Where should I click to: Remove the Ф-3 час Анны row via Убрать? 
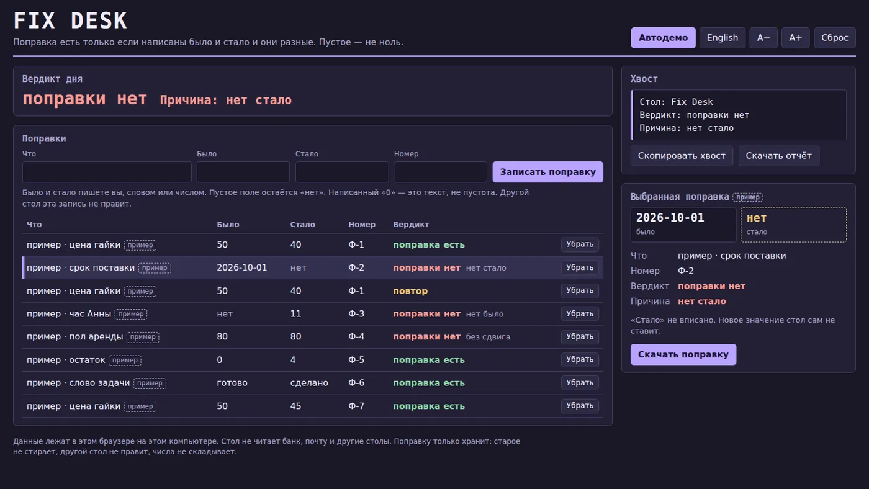click(x=580, y=313)
